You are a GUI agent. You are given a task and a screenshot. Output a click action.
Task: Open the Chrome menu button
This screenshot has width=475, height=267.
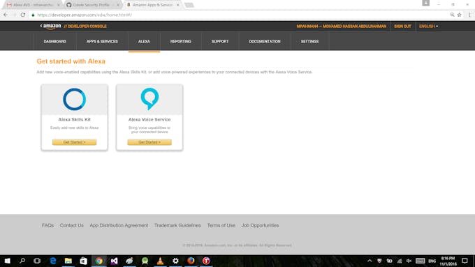point(469,15)
